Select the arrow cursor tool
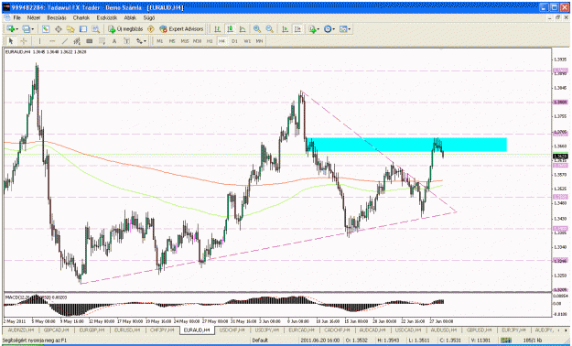 [11, 41]
